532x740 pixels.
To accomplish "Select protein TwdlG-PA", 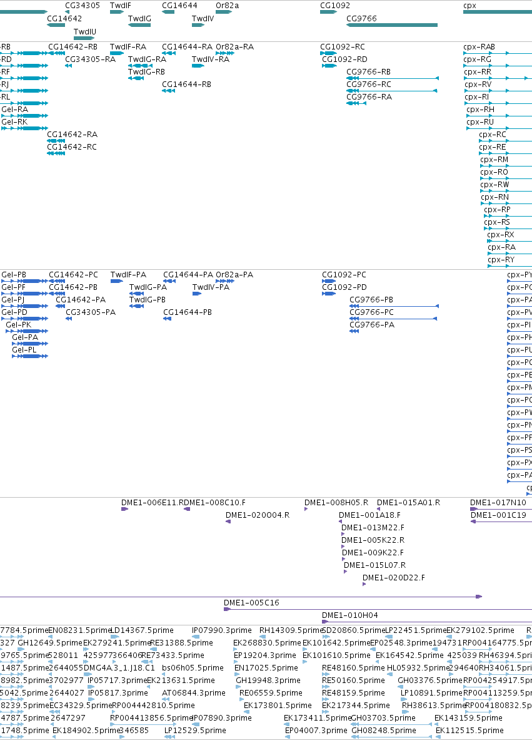I will coord(148,287).
